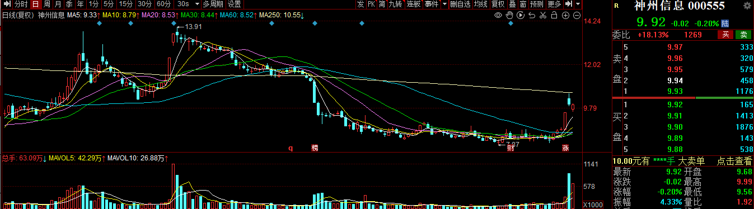
Task: Zoom out with the minus circle icon
Action: point(577,15)
